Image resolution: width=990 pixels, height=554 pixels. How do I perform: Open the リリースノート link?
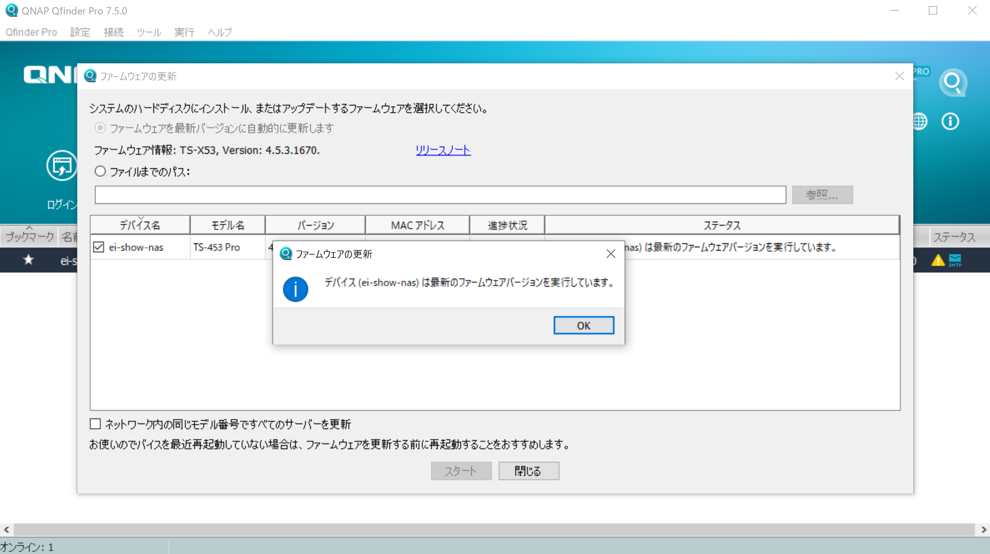(x=443, y=150)
